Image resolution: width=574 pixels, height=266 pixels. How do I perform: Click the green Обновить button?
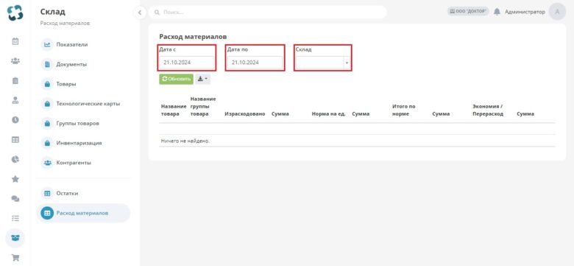pos(176,79)
